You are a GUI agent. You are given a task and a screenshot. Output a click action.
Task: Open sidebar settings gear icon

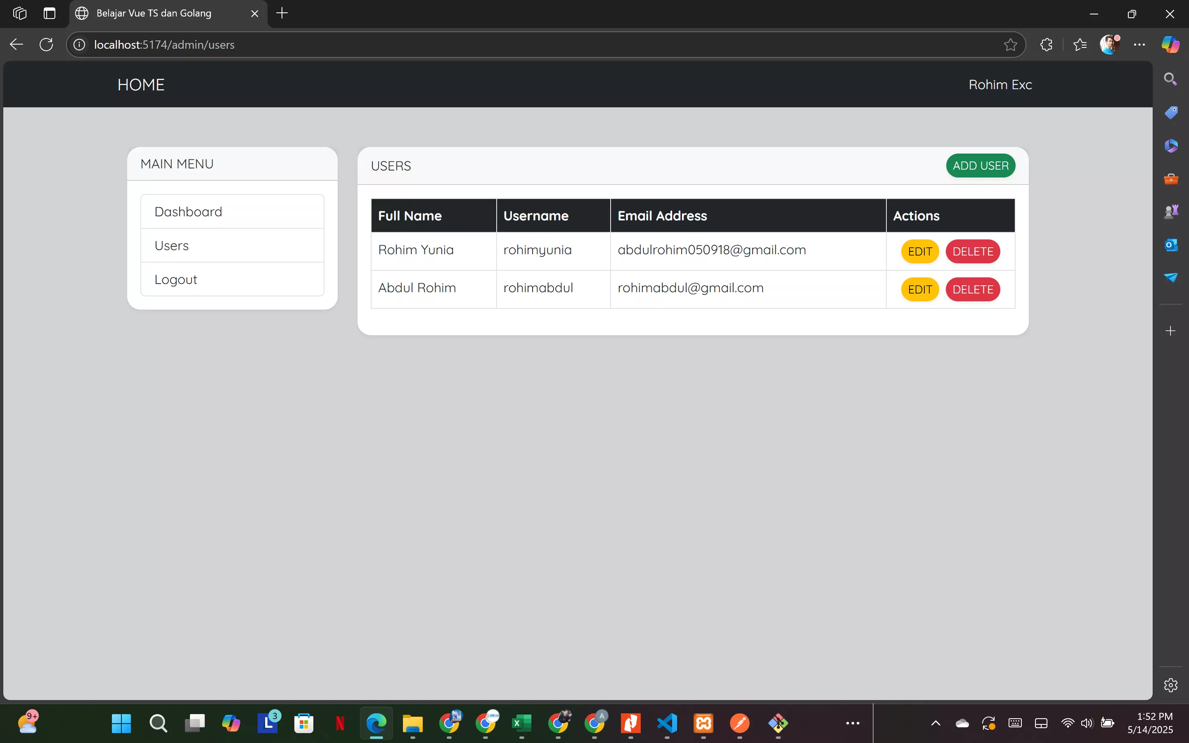coord(1170,685)
